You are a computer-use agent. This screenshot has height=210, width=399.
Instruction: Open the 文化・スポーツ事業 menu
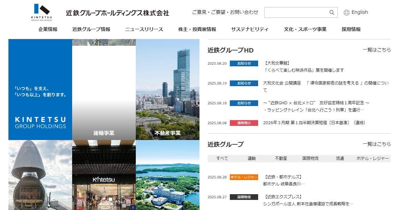(305, 29)
